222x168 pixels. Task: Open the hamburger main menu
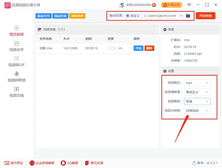tap(189, 5)
